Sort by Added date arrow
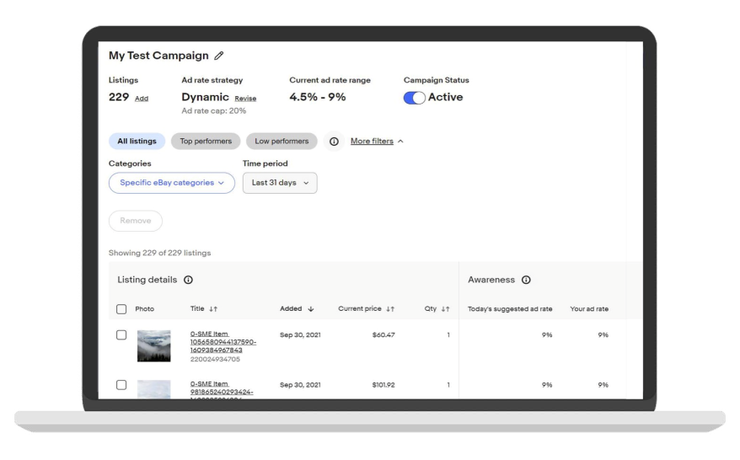This screenshot has width=740, height=460. pyautogui.click(x=310, y=309)
